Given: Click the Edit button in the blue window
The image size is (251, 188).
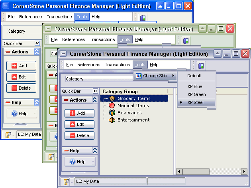Looking at the screenshot, I should tap(21, 77).
